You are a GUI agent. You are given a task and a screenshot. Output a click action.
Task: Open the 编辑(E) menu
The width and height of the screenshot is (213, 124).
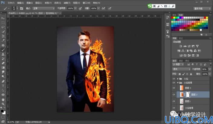click(20, 3)
